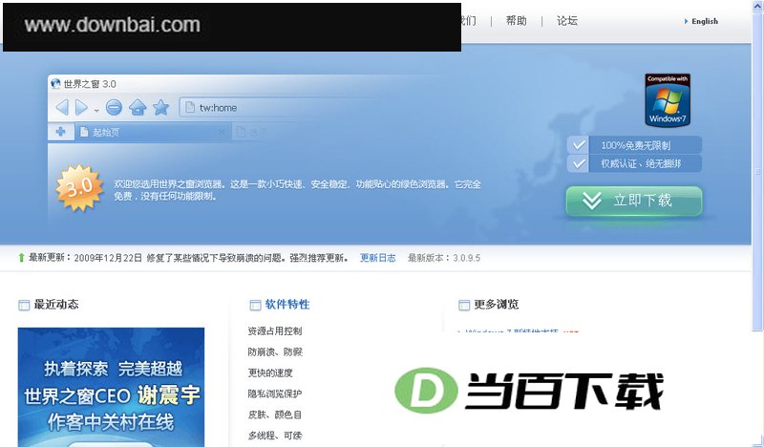Open the 帮助 menu item

pos(516,20)
